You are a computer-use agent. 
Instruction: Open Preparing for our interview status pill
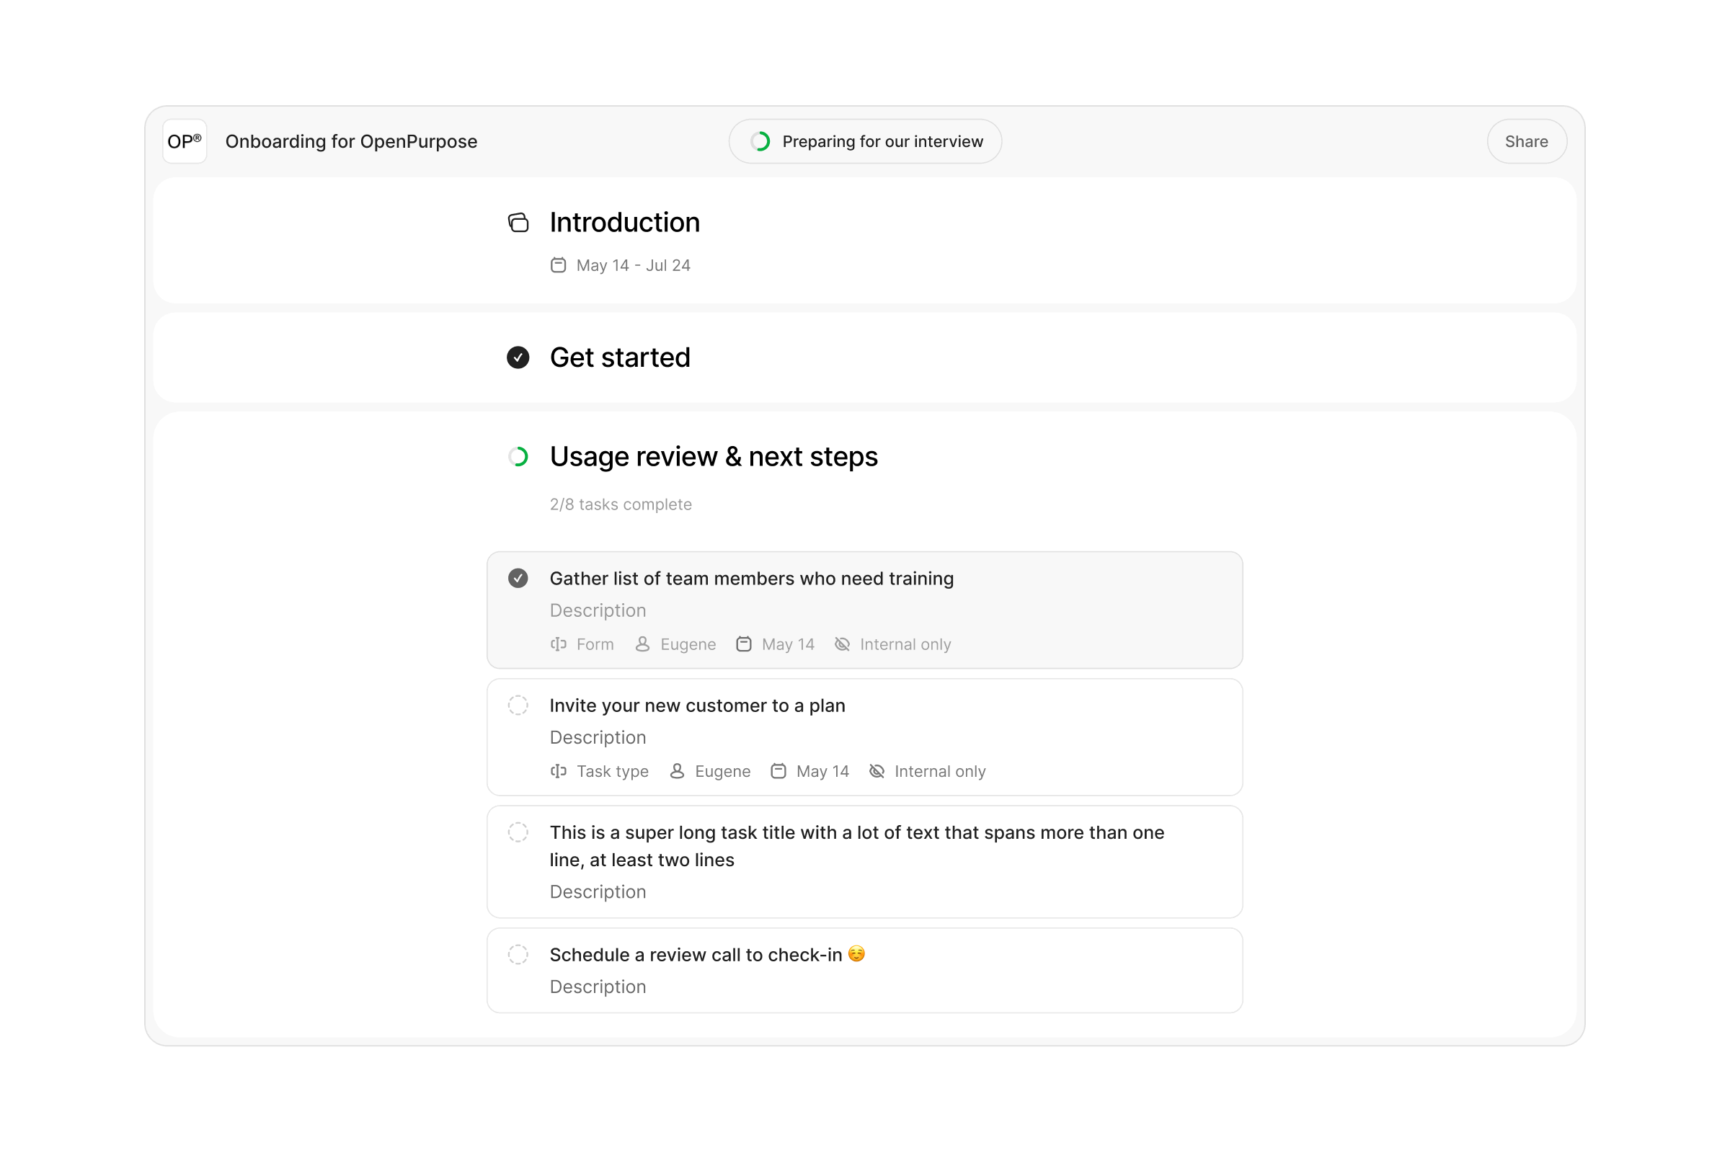[x=865, y=141]
